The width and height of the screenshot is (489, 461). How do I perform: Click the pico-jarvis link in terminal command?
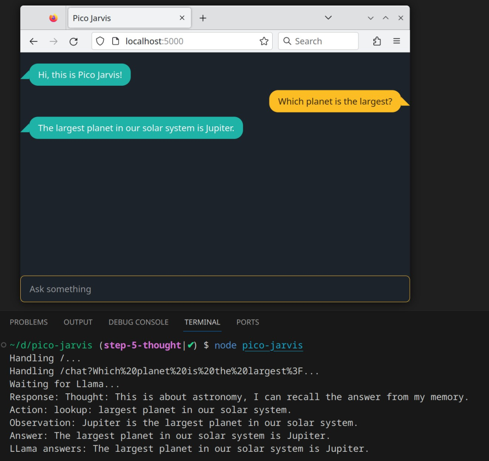[x=272, y=345]
